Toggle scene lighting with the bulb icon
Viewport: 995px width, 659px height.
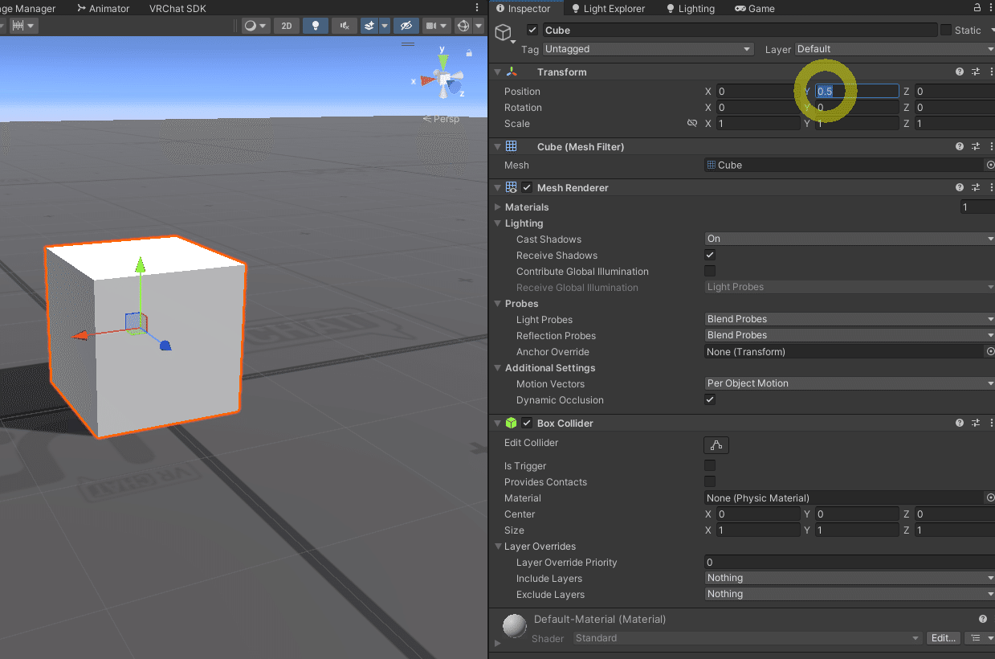click(x=315, y=26)
